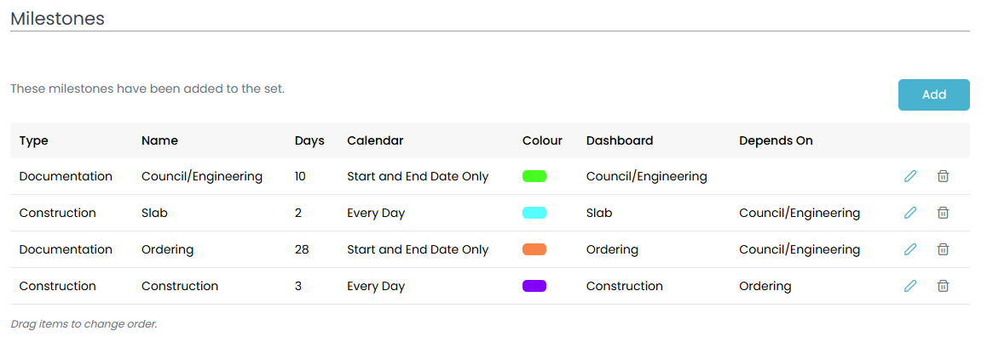Edit the Ordering milestone pencil icon
The width and height of the screenshot is (987, 348).
(x=910, y=249)
